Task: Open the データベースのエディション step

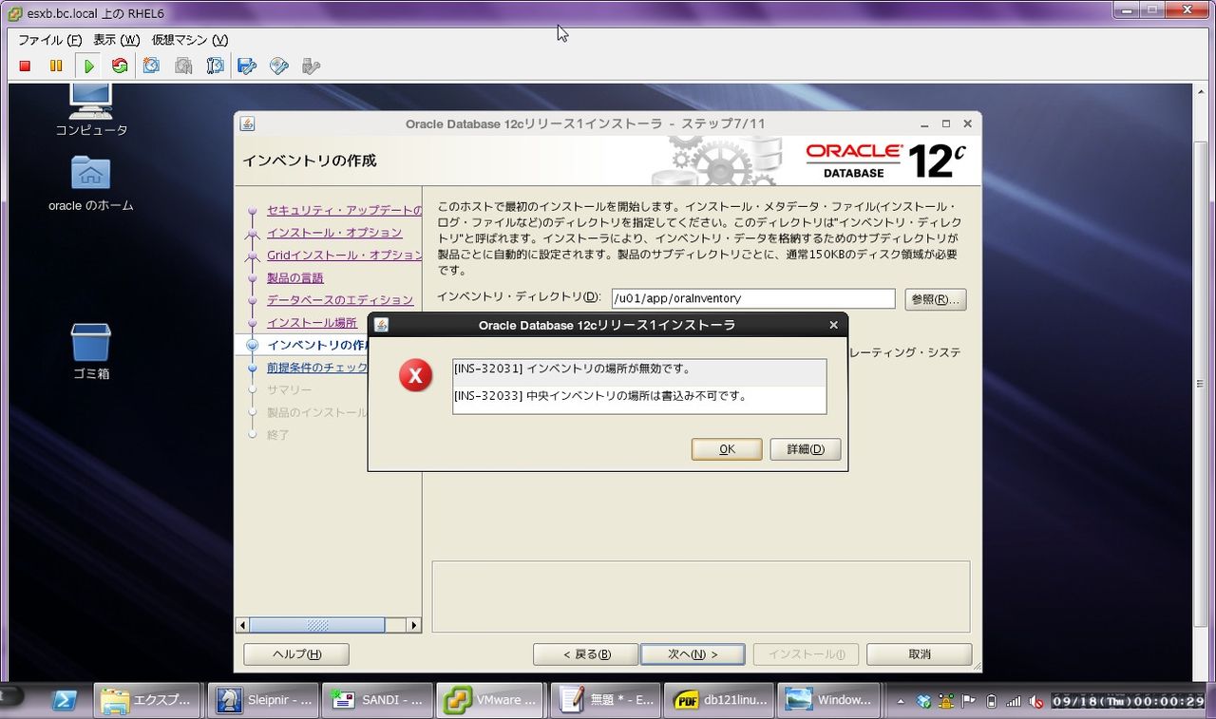Action: point(342,300)
